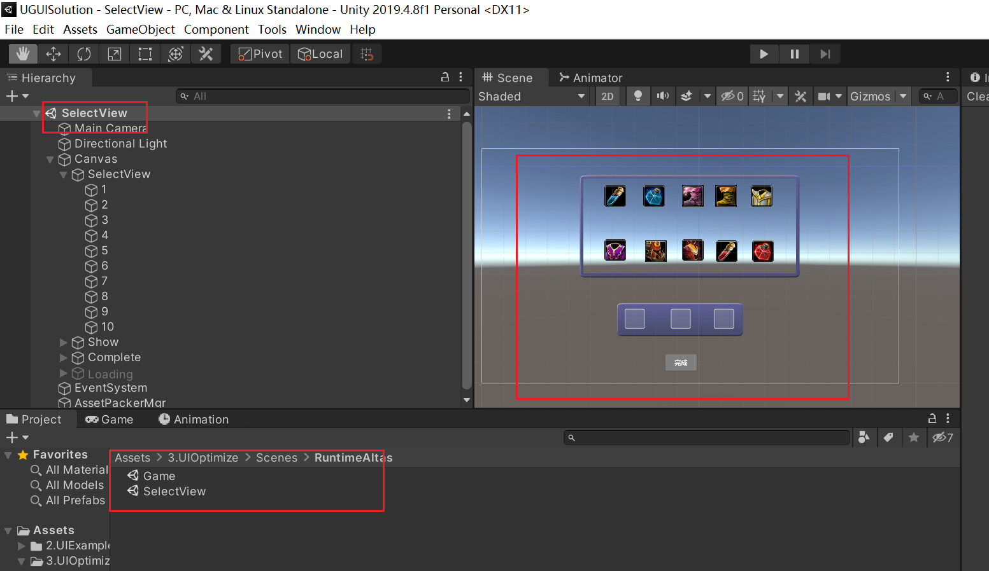Select the Move tool
Image resolution: width=989 pixels, height=571 pixels.
pyautogui.click(x=53, y=54)
